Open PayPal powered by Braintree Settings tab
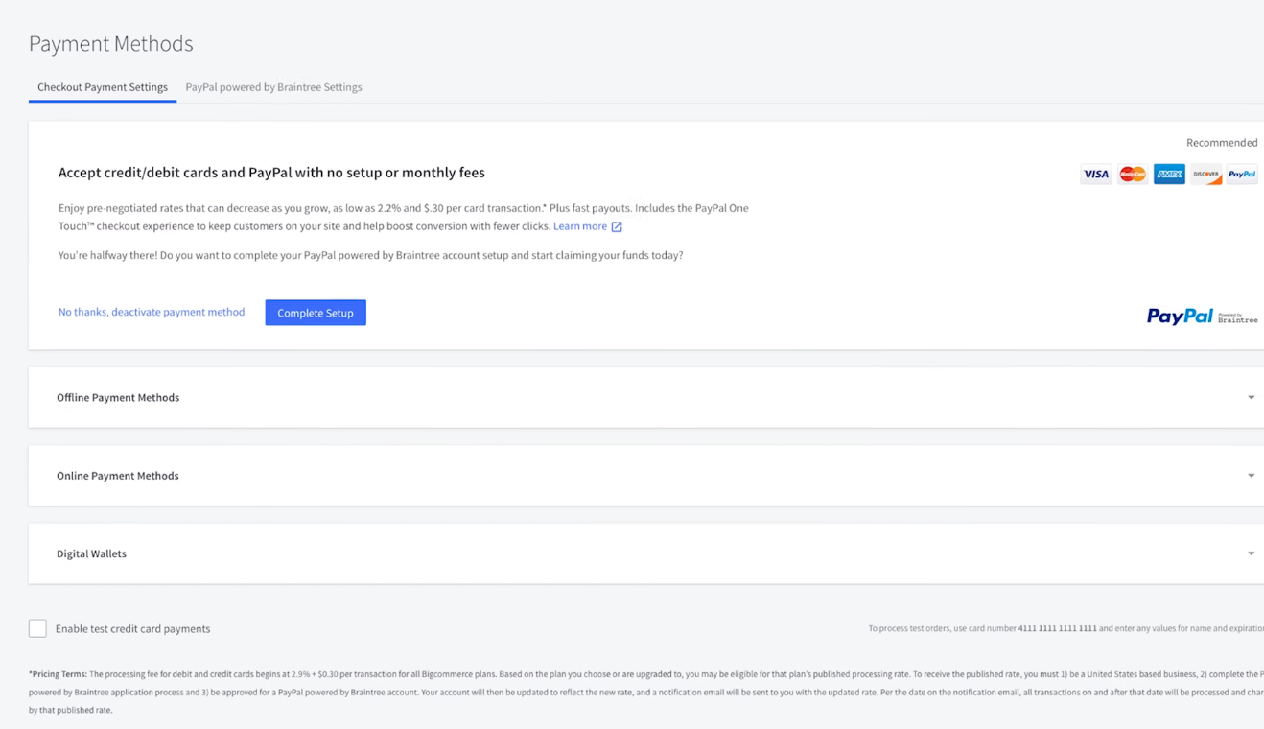This screenshot has height=729, width=1264. tap(273, 87)
